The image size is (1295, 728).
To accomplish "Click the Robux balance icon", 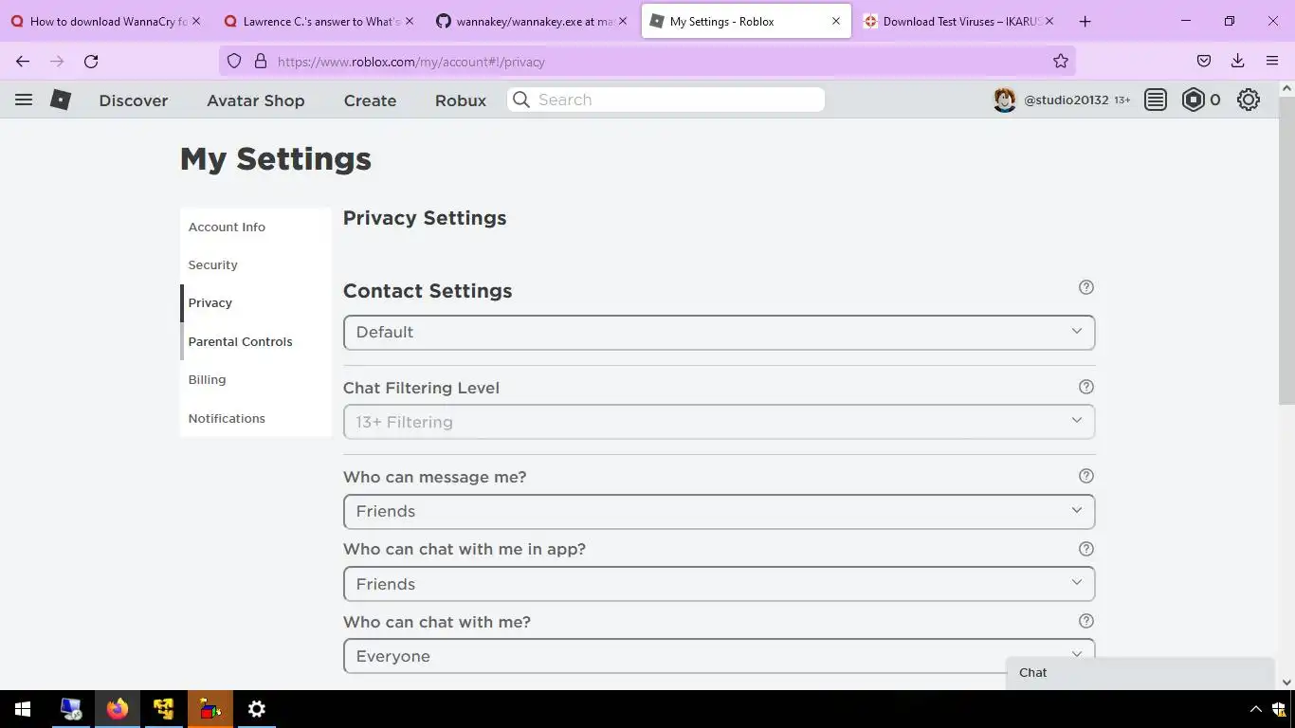I will coord(1194,100).
